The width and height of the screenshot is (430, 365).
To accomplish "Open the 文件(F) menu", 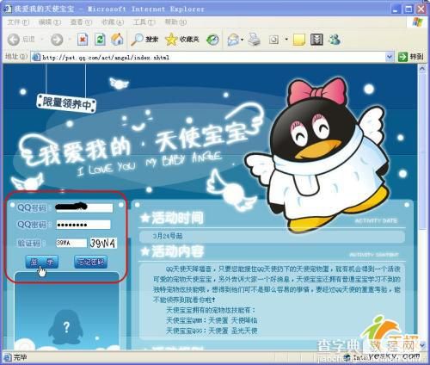I will point(18,22).
